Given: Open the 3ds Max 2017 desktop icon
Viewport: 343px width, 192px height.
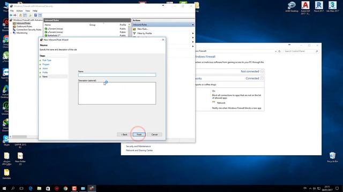Looking at the screenshot, I should tap(332, 6).
